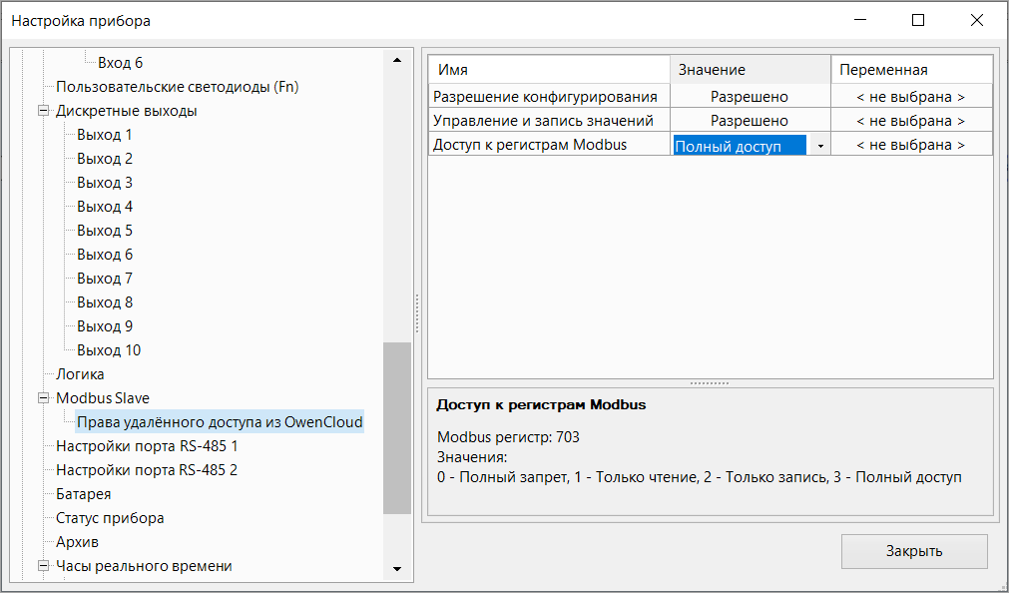Collapse the Modbus Slave tree node

43,398
